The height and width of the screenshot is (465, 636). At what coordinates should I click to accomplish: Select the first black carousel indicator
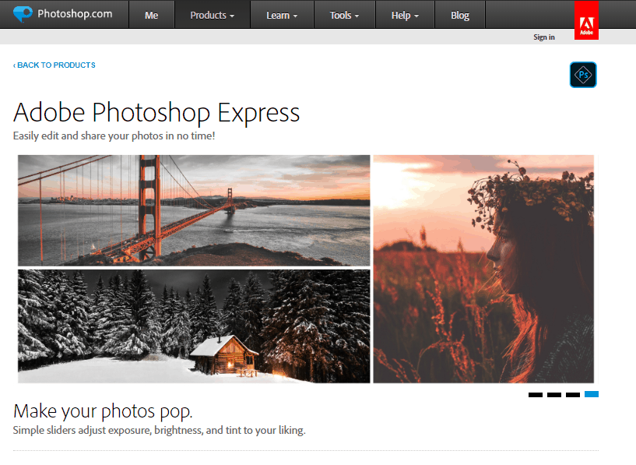click(x=536, y=394)
